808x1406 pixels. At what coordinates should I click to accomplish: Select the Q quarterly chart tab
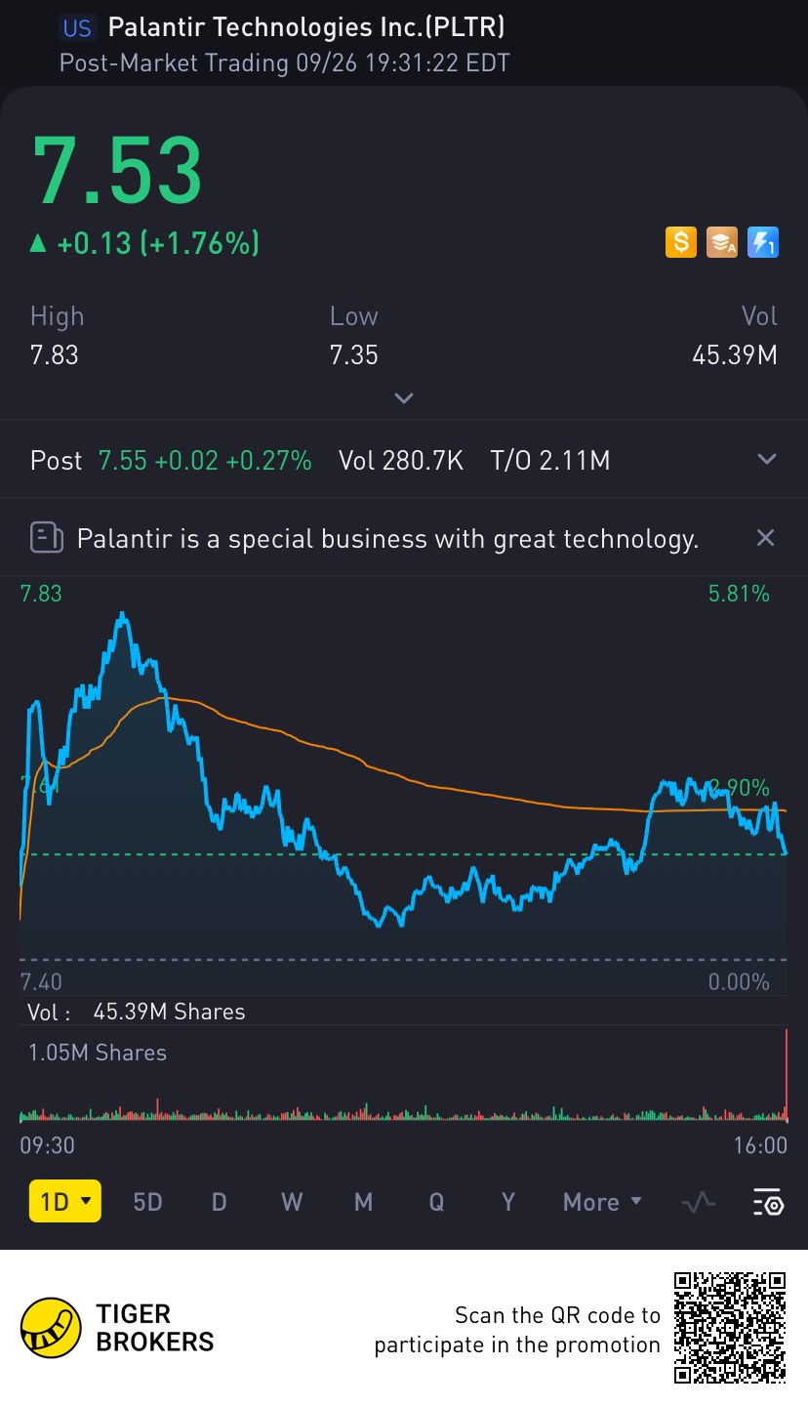tap(436, 1202)
